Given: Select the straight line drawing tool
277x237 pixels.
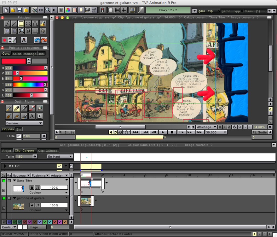Looking at the screenshot, I should coord(14,24).
